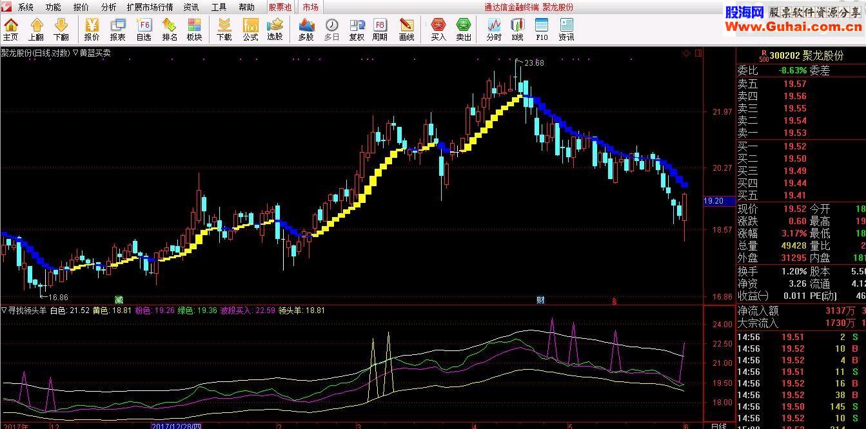Click the 卖五 price 19.57
866x429 pixels.
click(x=795, y=84)
